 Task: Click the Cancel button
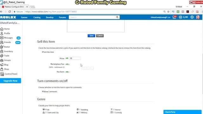[x=100, y=36]
